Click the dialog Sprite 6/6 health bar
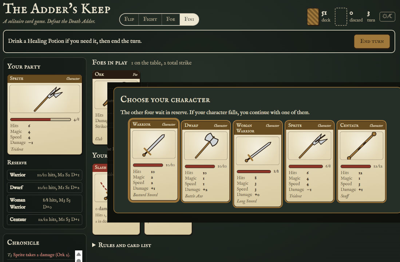 (x=306, y=166)
